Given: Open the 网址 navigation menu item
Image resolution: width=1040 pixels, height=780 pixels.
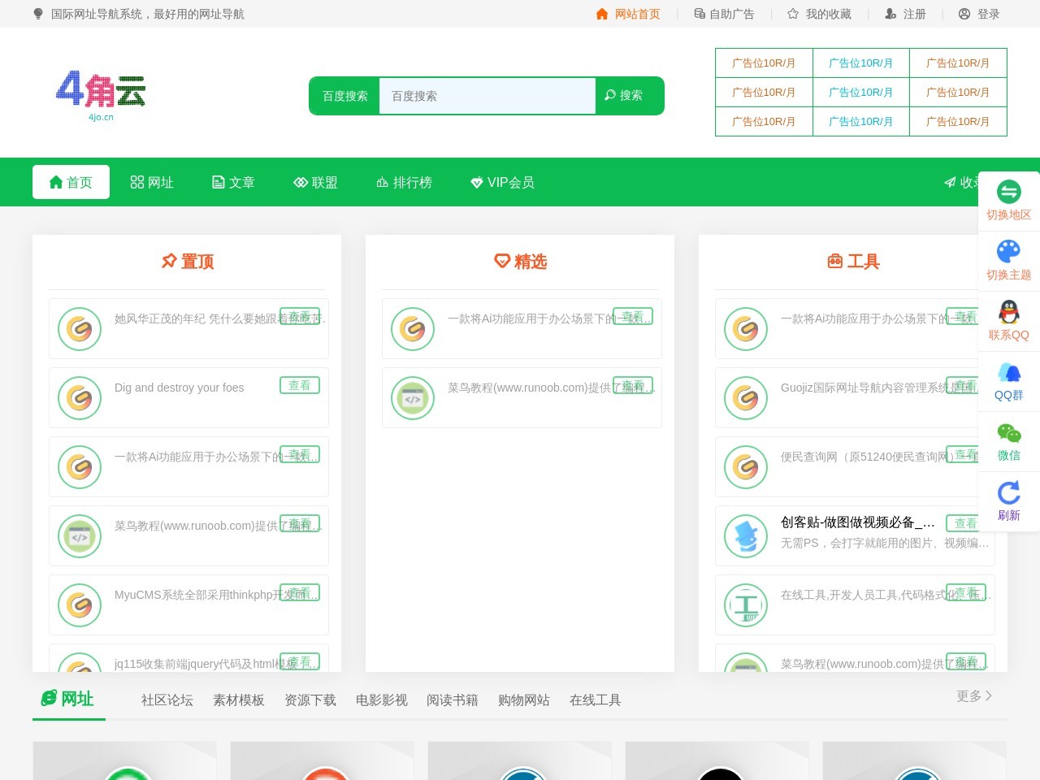Looking at the screenshot, I should [x=152, y=183].
